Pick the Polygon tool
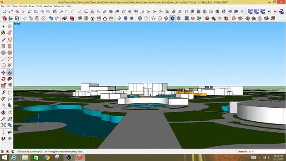Viewport: 286px width, 161px height. point(10,53)
